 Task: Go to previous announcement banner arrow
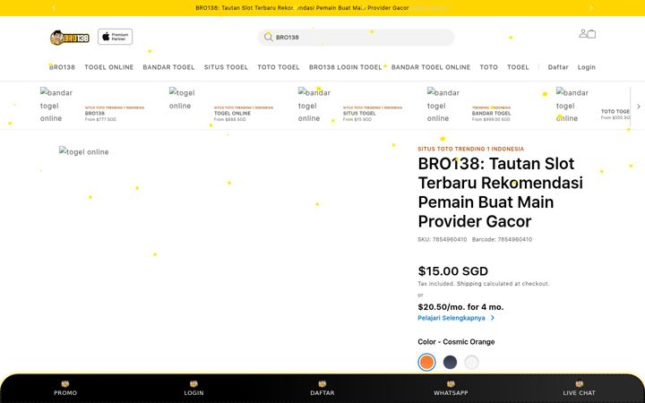click(54, 8)
